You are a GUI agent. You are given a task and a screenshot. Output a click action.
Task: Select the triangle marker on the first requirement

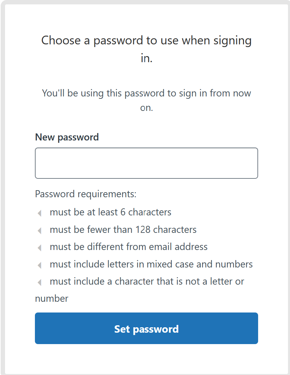(x=40, y=213)
